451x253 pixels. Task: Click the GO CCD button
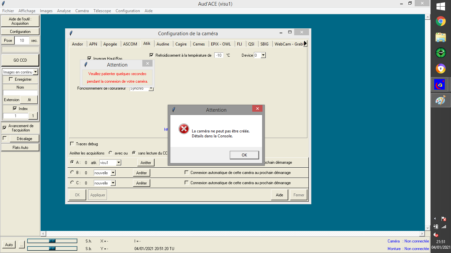click(20, 60)
